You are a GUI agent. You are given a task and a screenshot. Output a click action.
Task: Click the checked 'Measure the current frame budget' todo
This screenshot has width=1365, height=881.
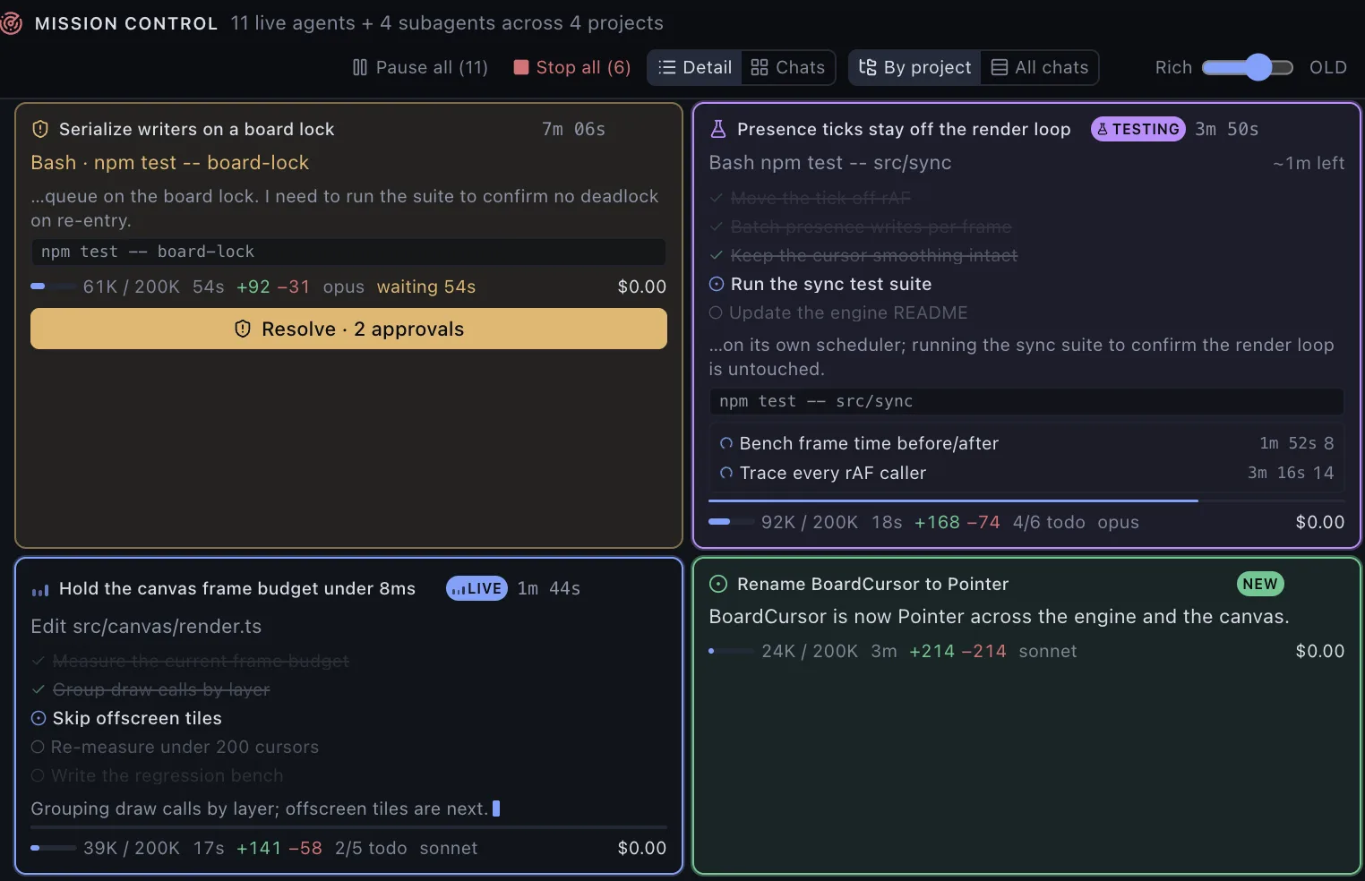click(190, 661)
